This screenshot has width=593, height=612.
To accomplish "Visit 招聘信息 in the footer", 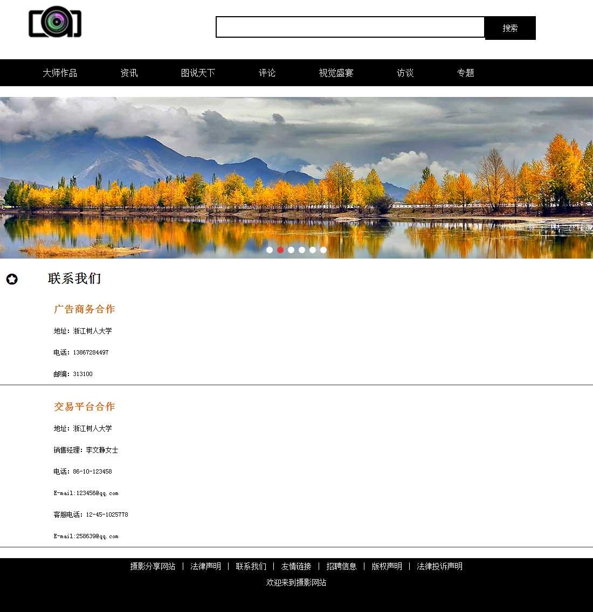I will 341,566.
